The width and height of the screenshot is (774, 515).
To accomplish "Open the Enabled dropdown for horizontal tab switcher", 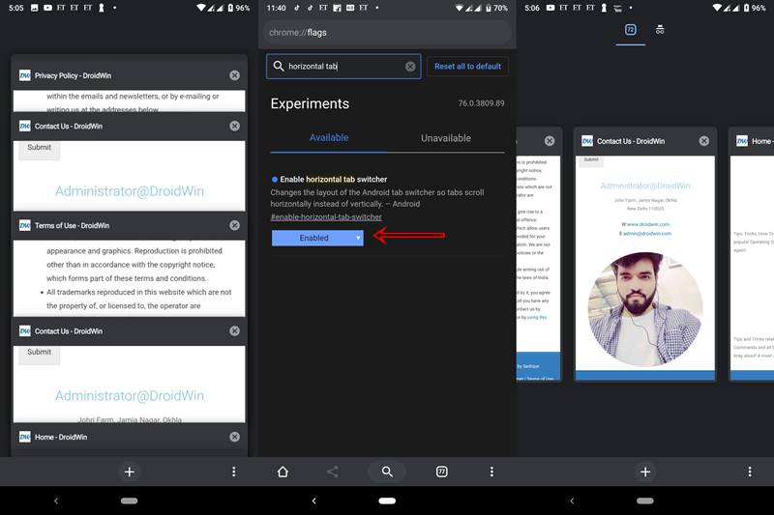I will point(317,238).
